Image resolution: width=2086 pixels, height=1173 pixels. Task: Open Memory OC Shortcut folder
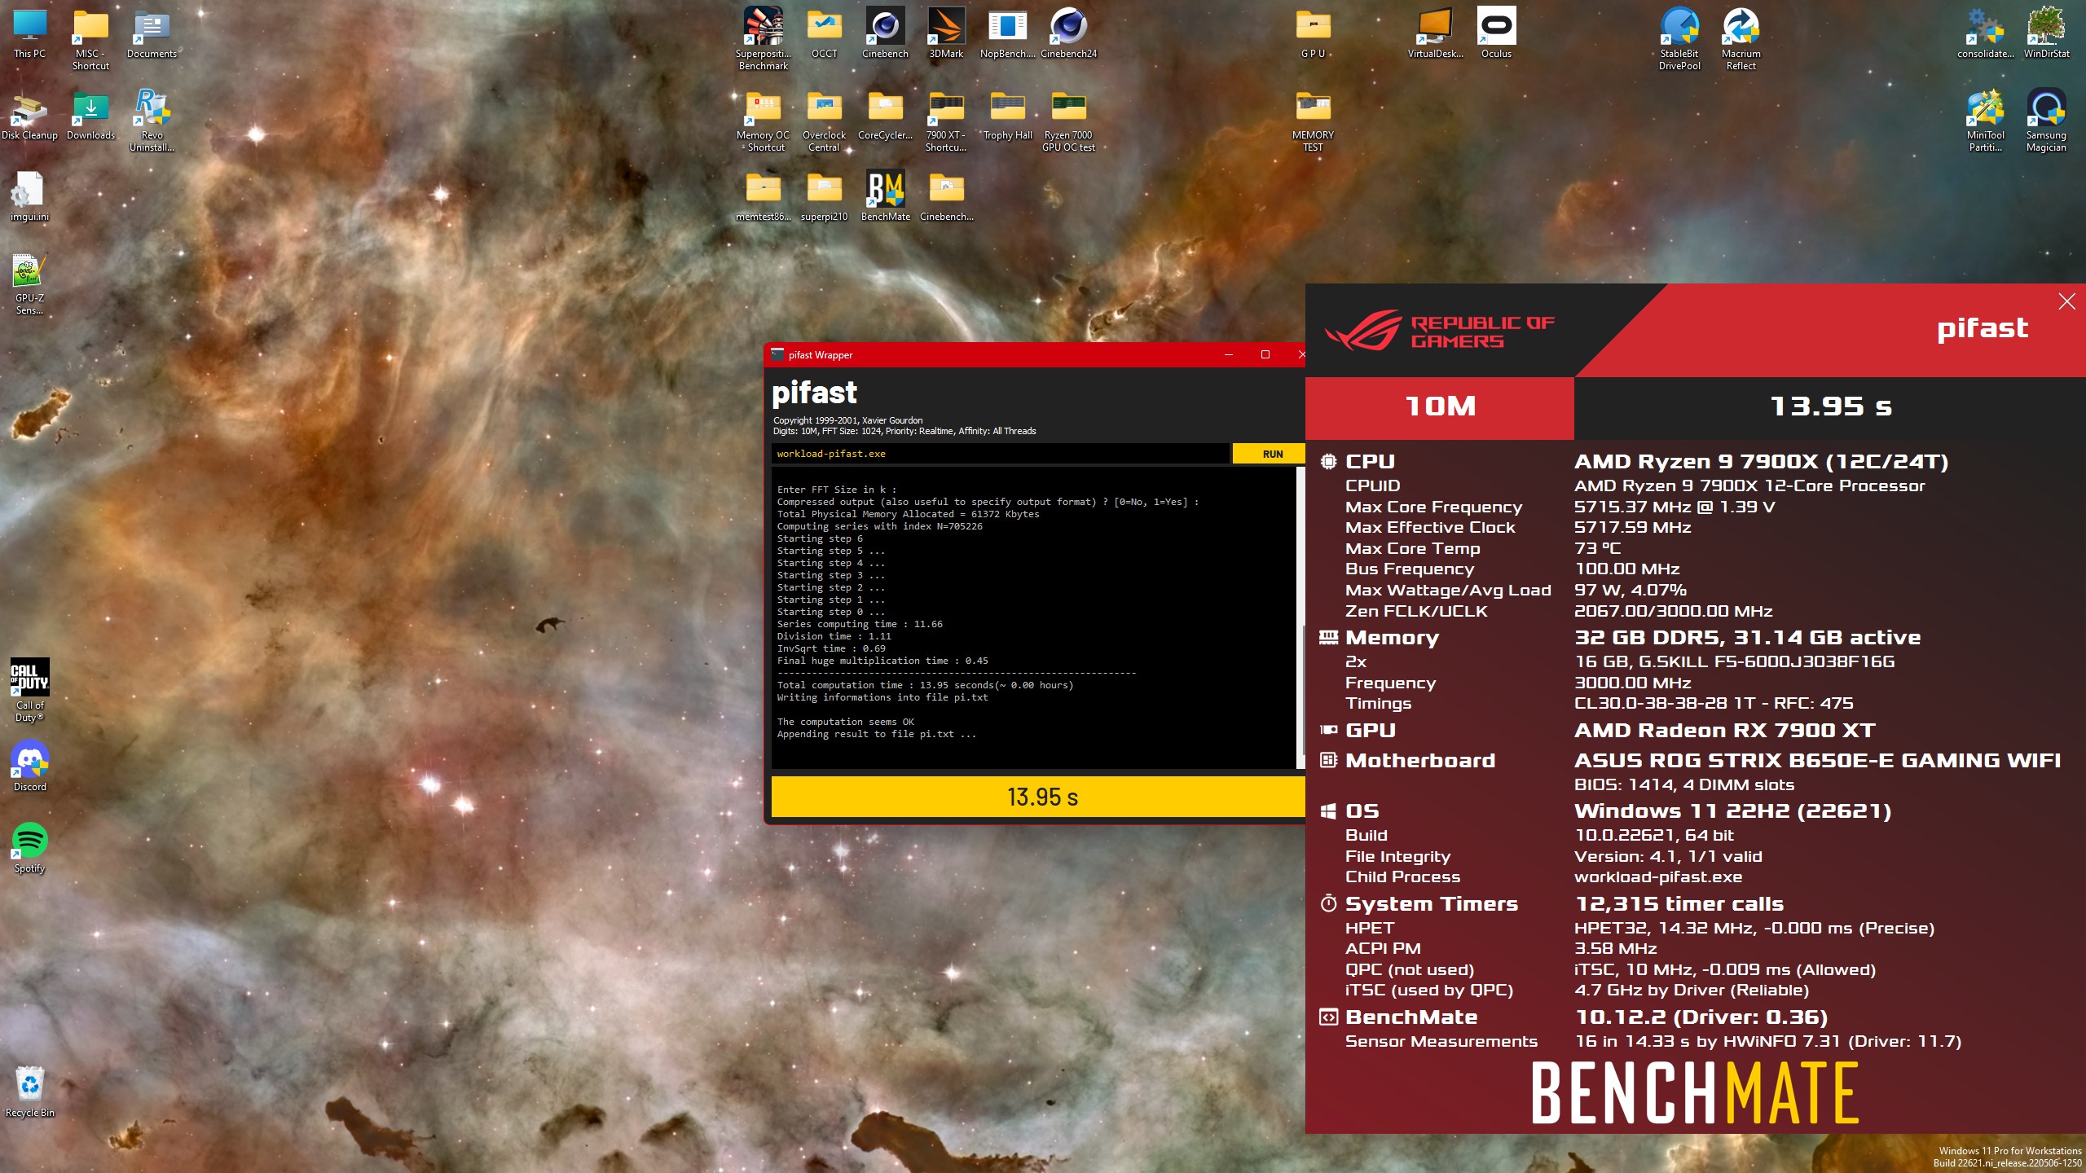pyautogui.click(x=763, y=121)
